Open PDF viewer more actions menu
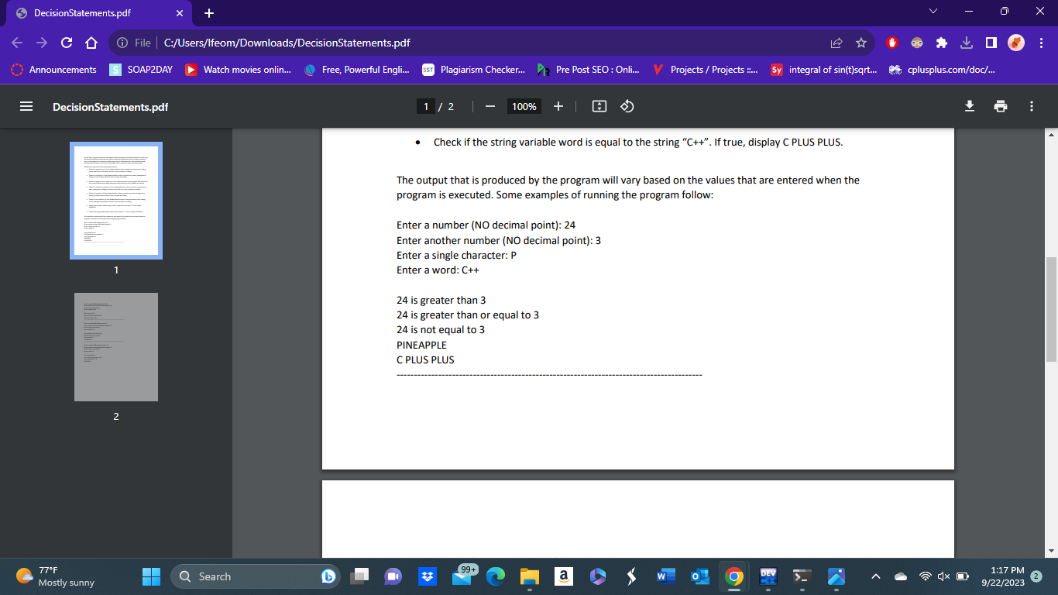 [1032, 107]
